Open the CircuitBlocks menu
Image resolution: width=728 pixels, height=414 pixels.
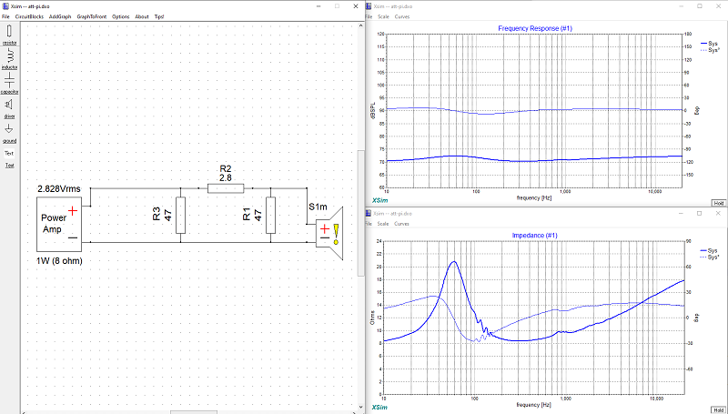coord(29,16)
